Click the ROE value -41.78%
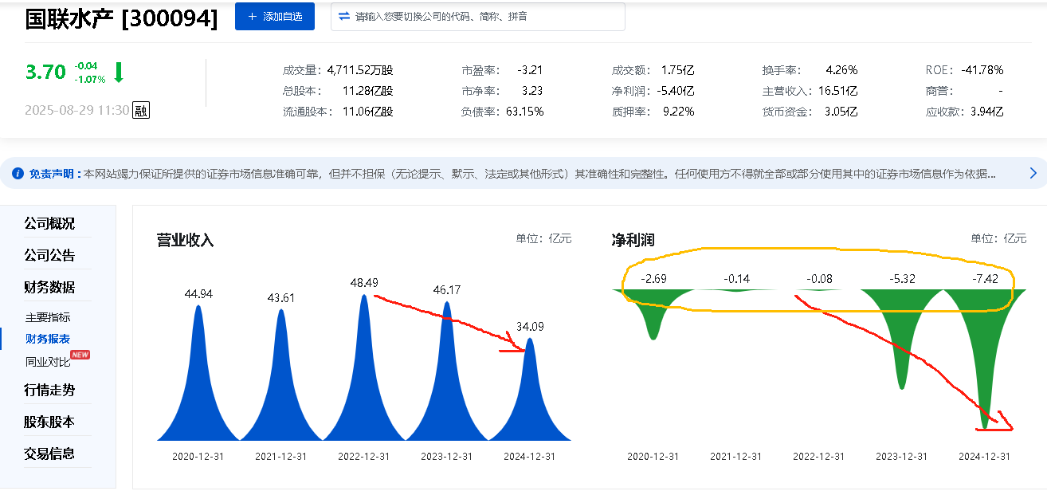1047x491 pixels. (x=982, y=70)
